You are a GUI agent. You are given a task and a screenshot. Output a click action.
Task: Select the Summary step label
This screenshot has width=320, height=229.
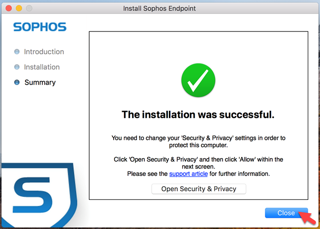(x=40, y=82)
